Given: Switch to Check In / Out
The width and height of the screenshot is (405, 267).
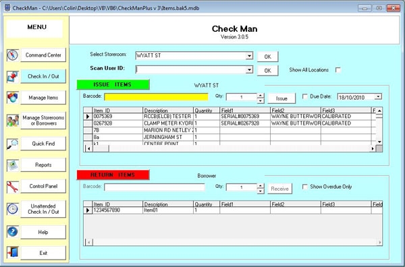Looking at the screenshot, I should [x=43, y=76].
